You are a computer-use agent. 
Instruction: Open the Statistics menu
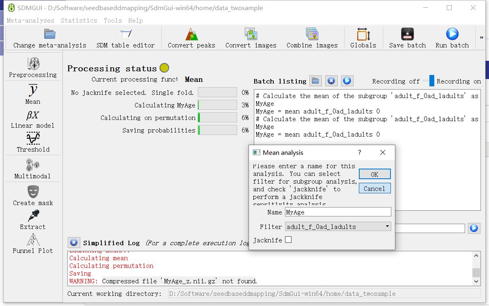click(79, 20)
